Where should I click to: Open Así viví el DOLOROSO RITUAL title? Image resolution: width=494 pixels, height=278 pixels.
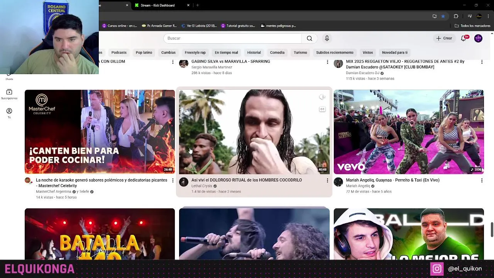tap(247, 180)
